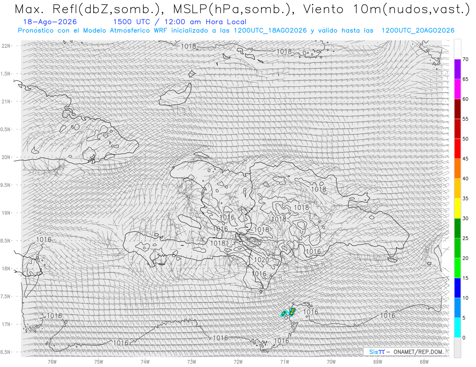The width and height of the screenshot is (476, 367).
Task: Click the "70" colorbar label
Action: point(465,59)
